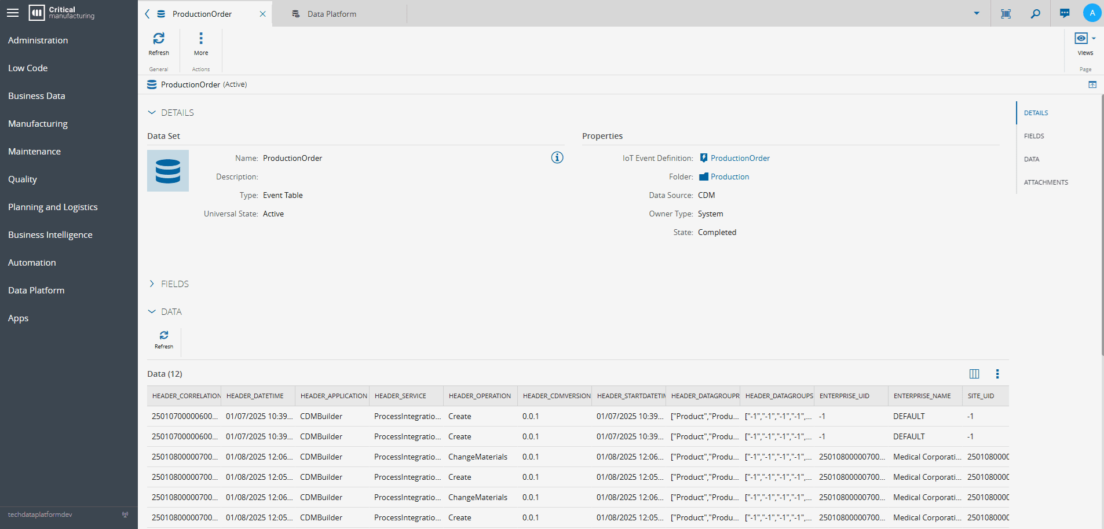Image resolution: width=1104 pixels, height=529 pixels.
Task: Collapse the DETAILS section
Action: 152,113
